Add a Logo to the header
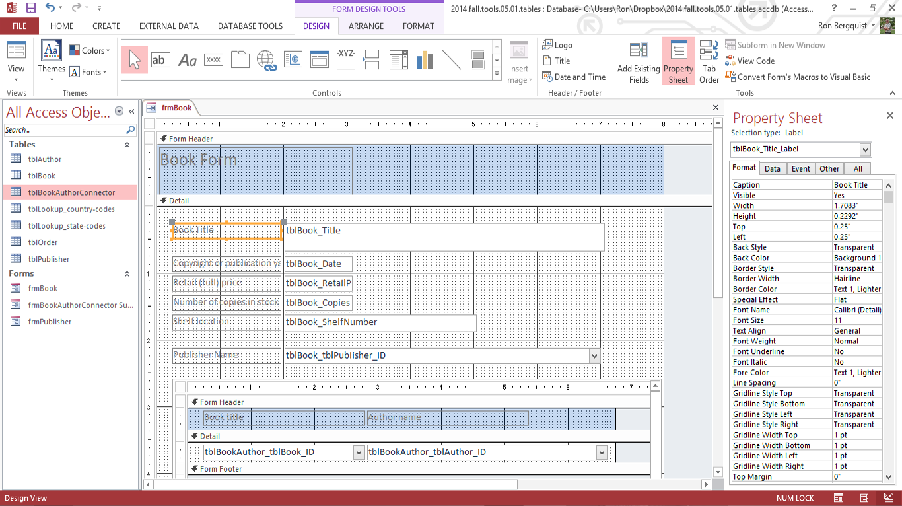The height and width of the screenshot is (506, 902). [x=557, y=45]
